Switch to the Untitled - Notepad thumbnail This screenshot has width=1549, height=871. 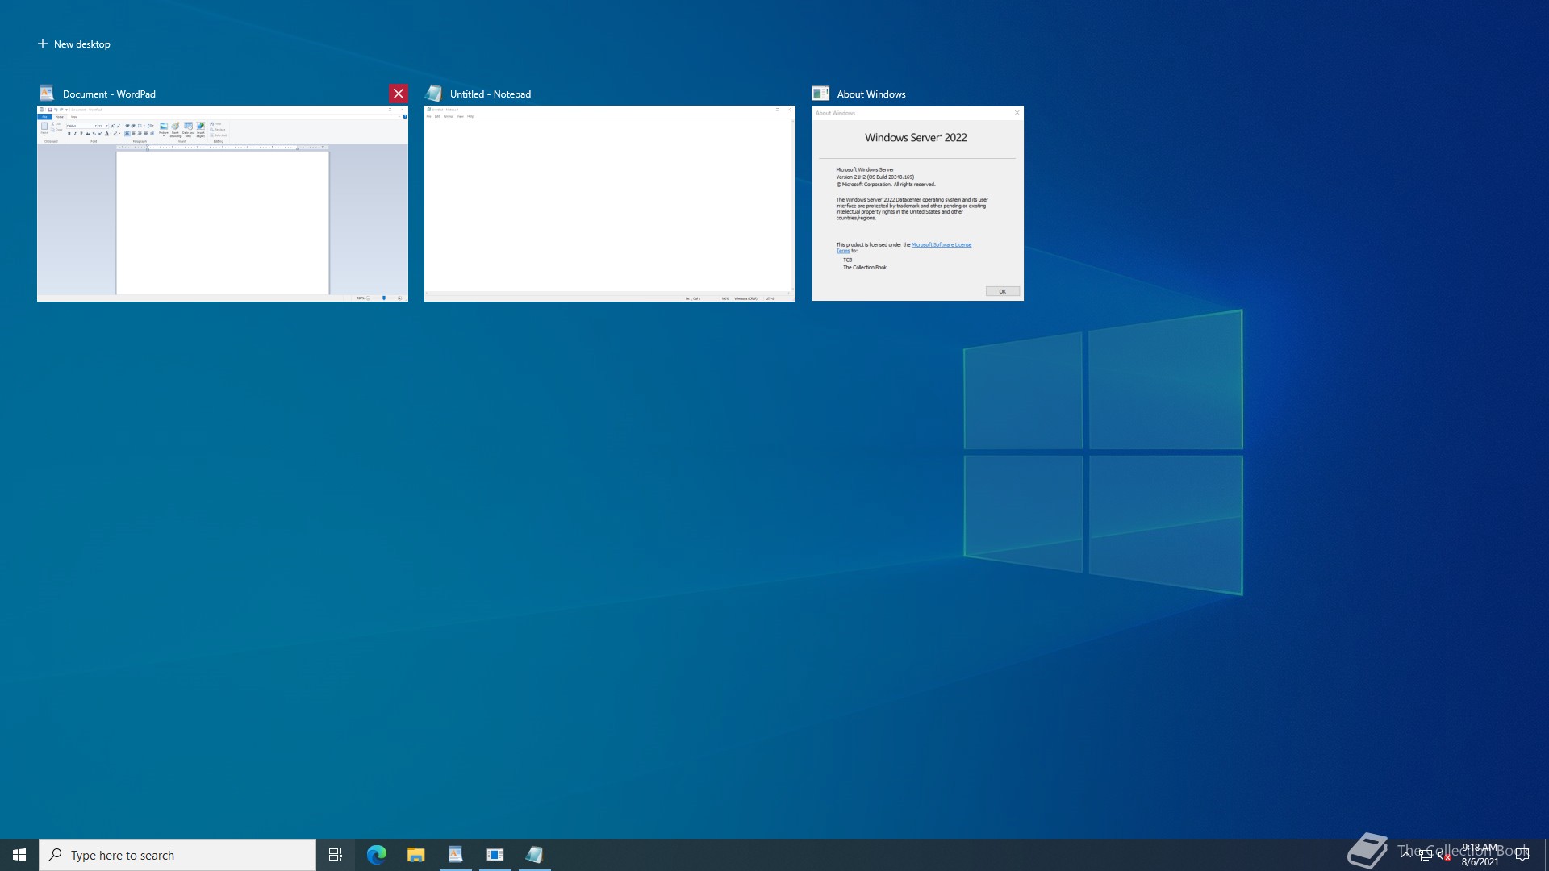pos(610,203)
